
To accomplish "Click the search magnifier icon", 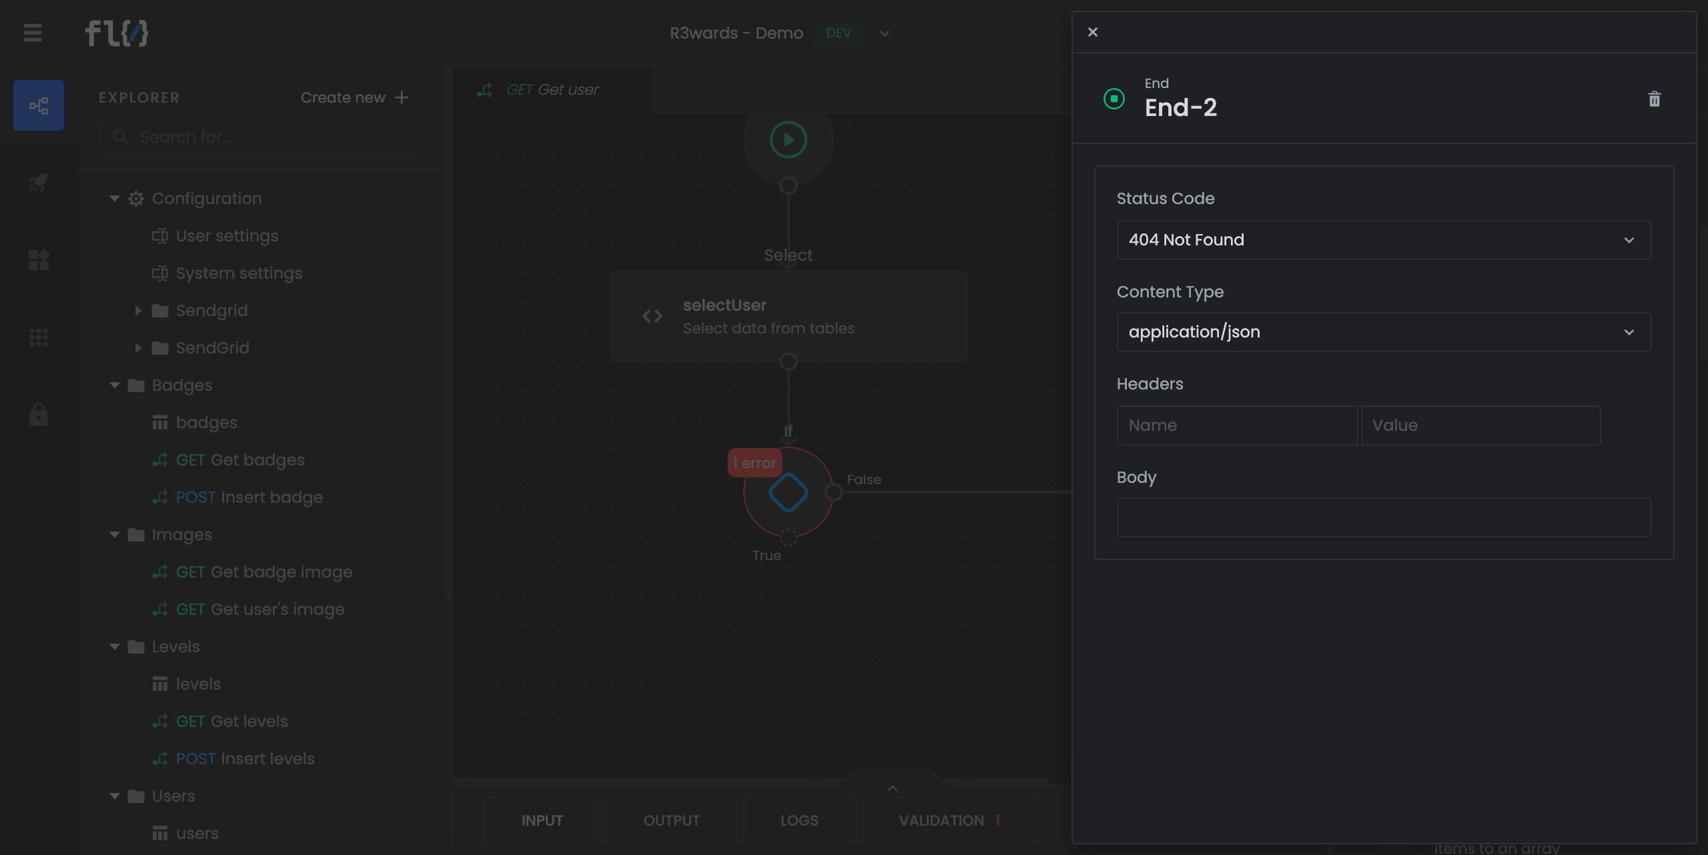I will [x=121, y=137].
